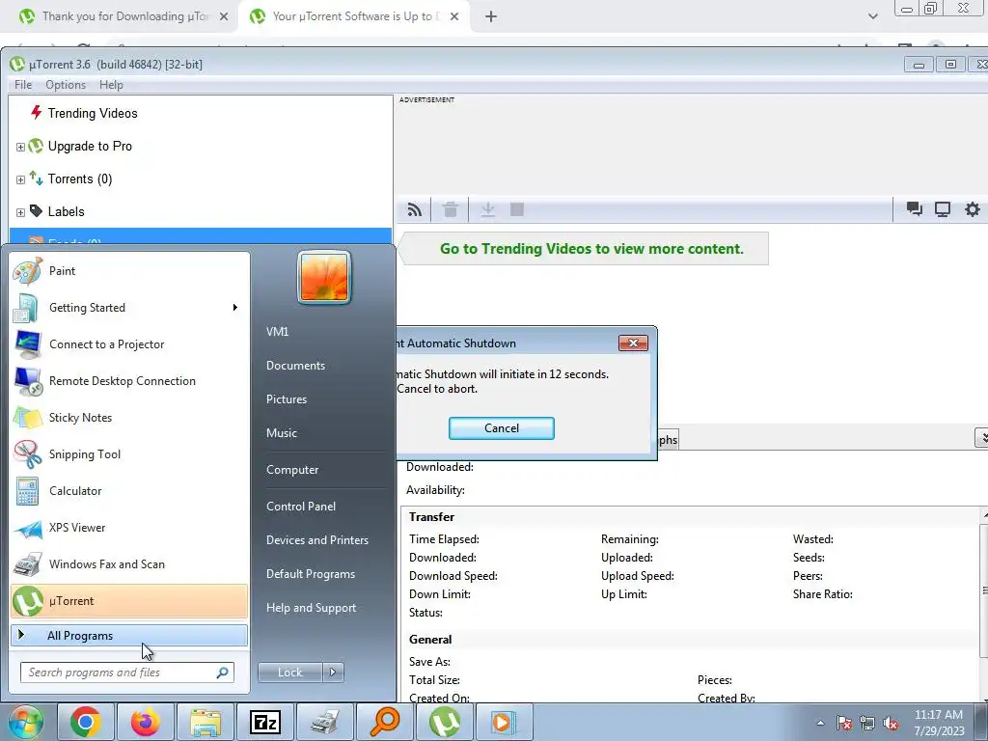
Task: Open the RSS feed icon in toolbar
Action: (415, 209)
